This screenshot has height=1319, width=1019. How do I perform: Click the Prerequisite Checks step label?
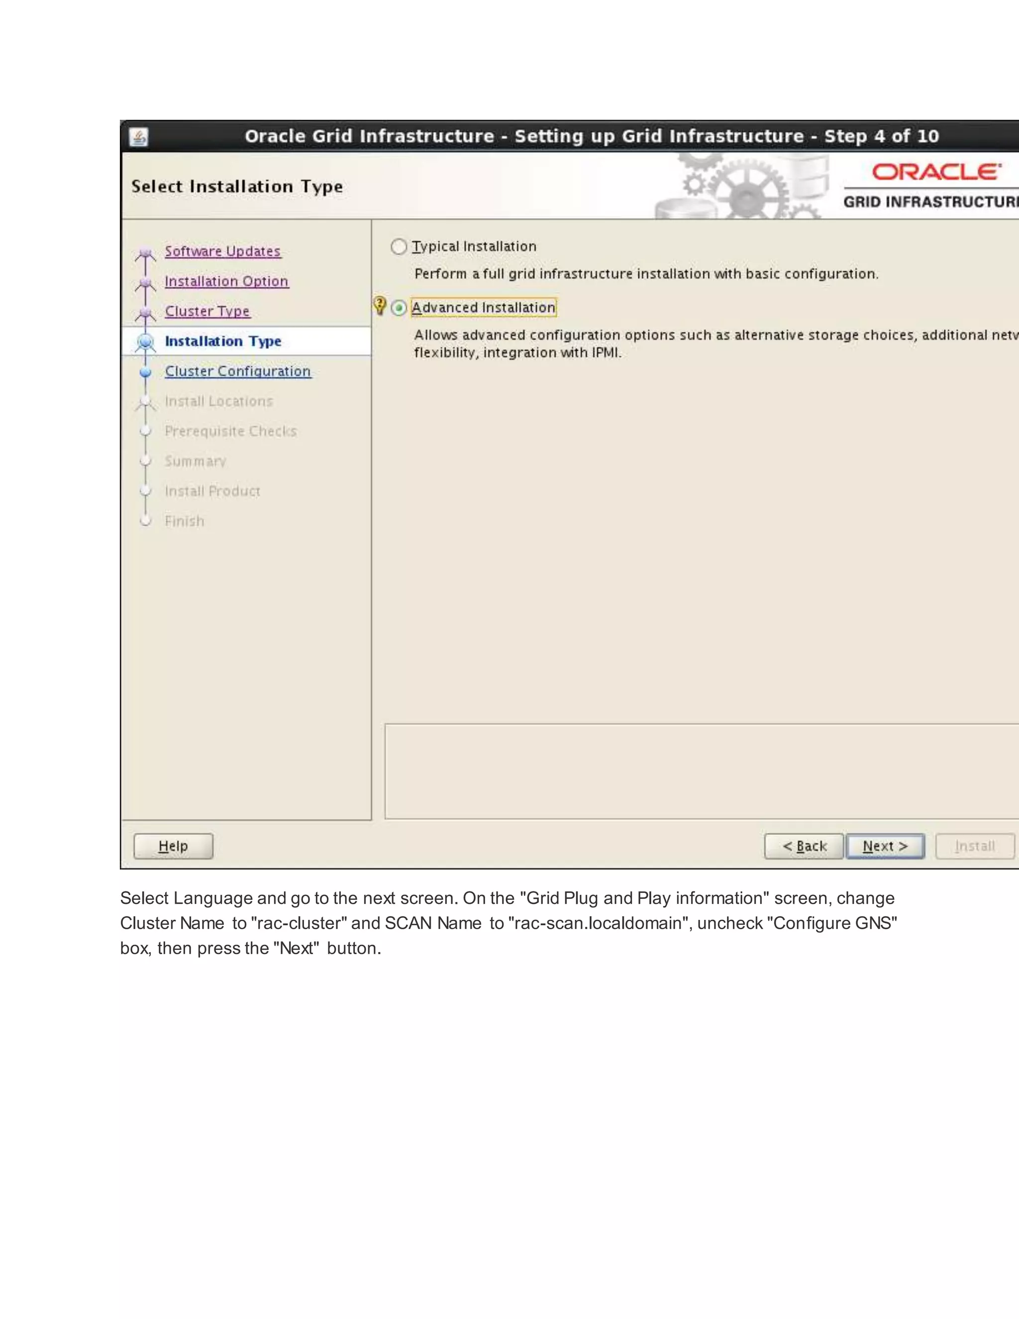[x=230, y=431]
